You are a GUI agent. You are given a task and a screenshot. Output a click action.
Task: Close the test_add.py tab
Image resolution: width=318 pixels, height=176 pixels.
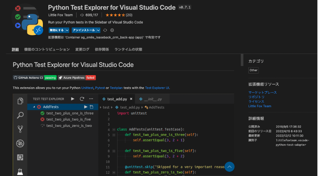[x=131, y=99]
